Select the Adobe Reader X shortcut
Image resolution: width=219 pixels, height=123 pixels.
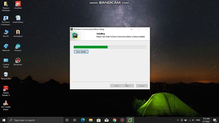click(6, 91)
